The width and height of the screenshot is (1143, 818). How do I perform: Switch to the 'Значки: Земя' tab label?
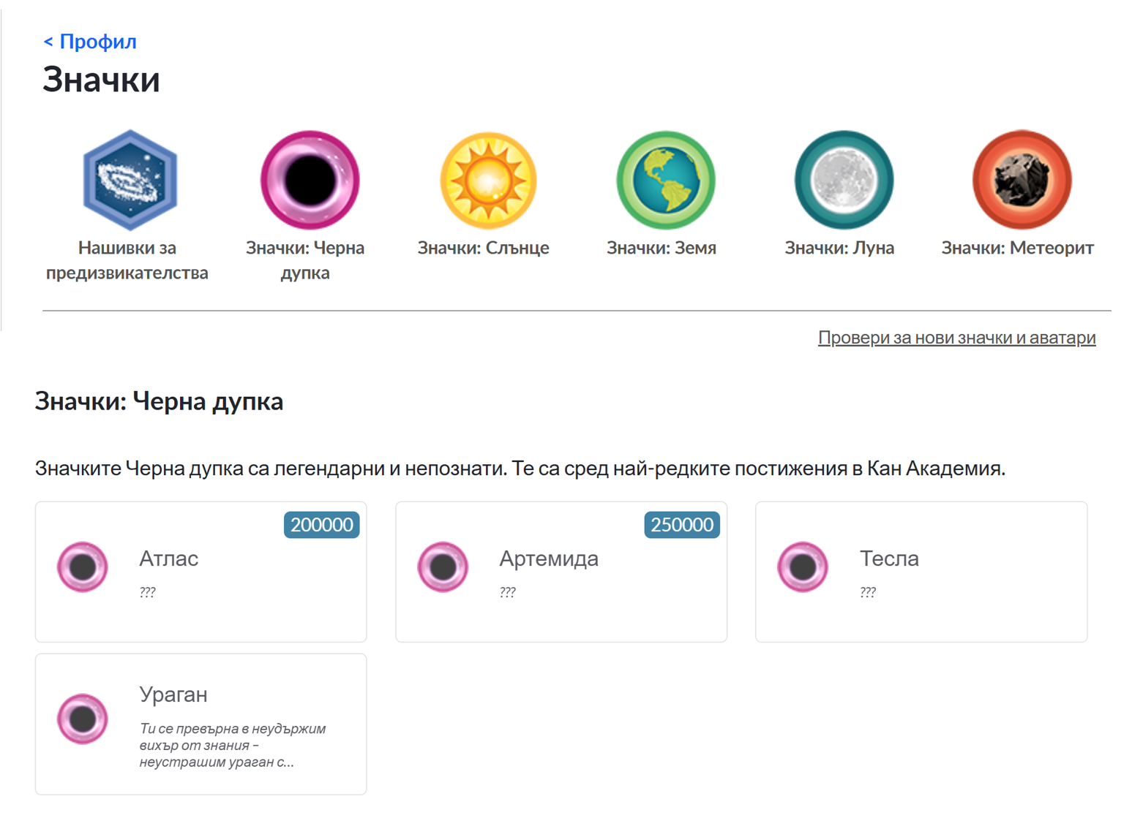(662, 248)
